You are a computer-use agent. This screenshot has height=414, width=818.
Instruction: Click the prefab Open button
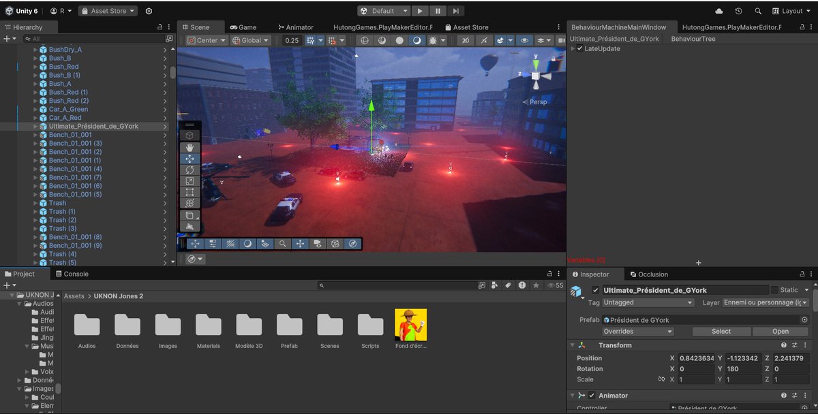click(781, 332)
